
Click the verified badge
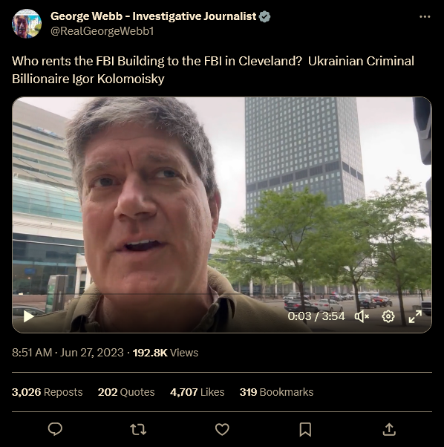click(x=264, y=17)
